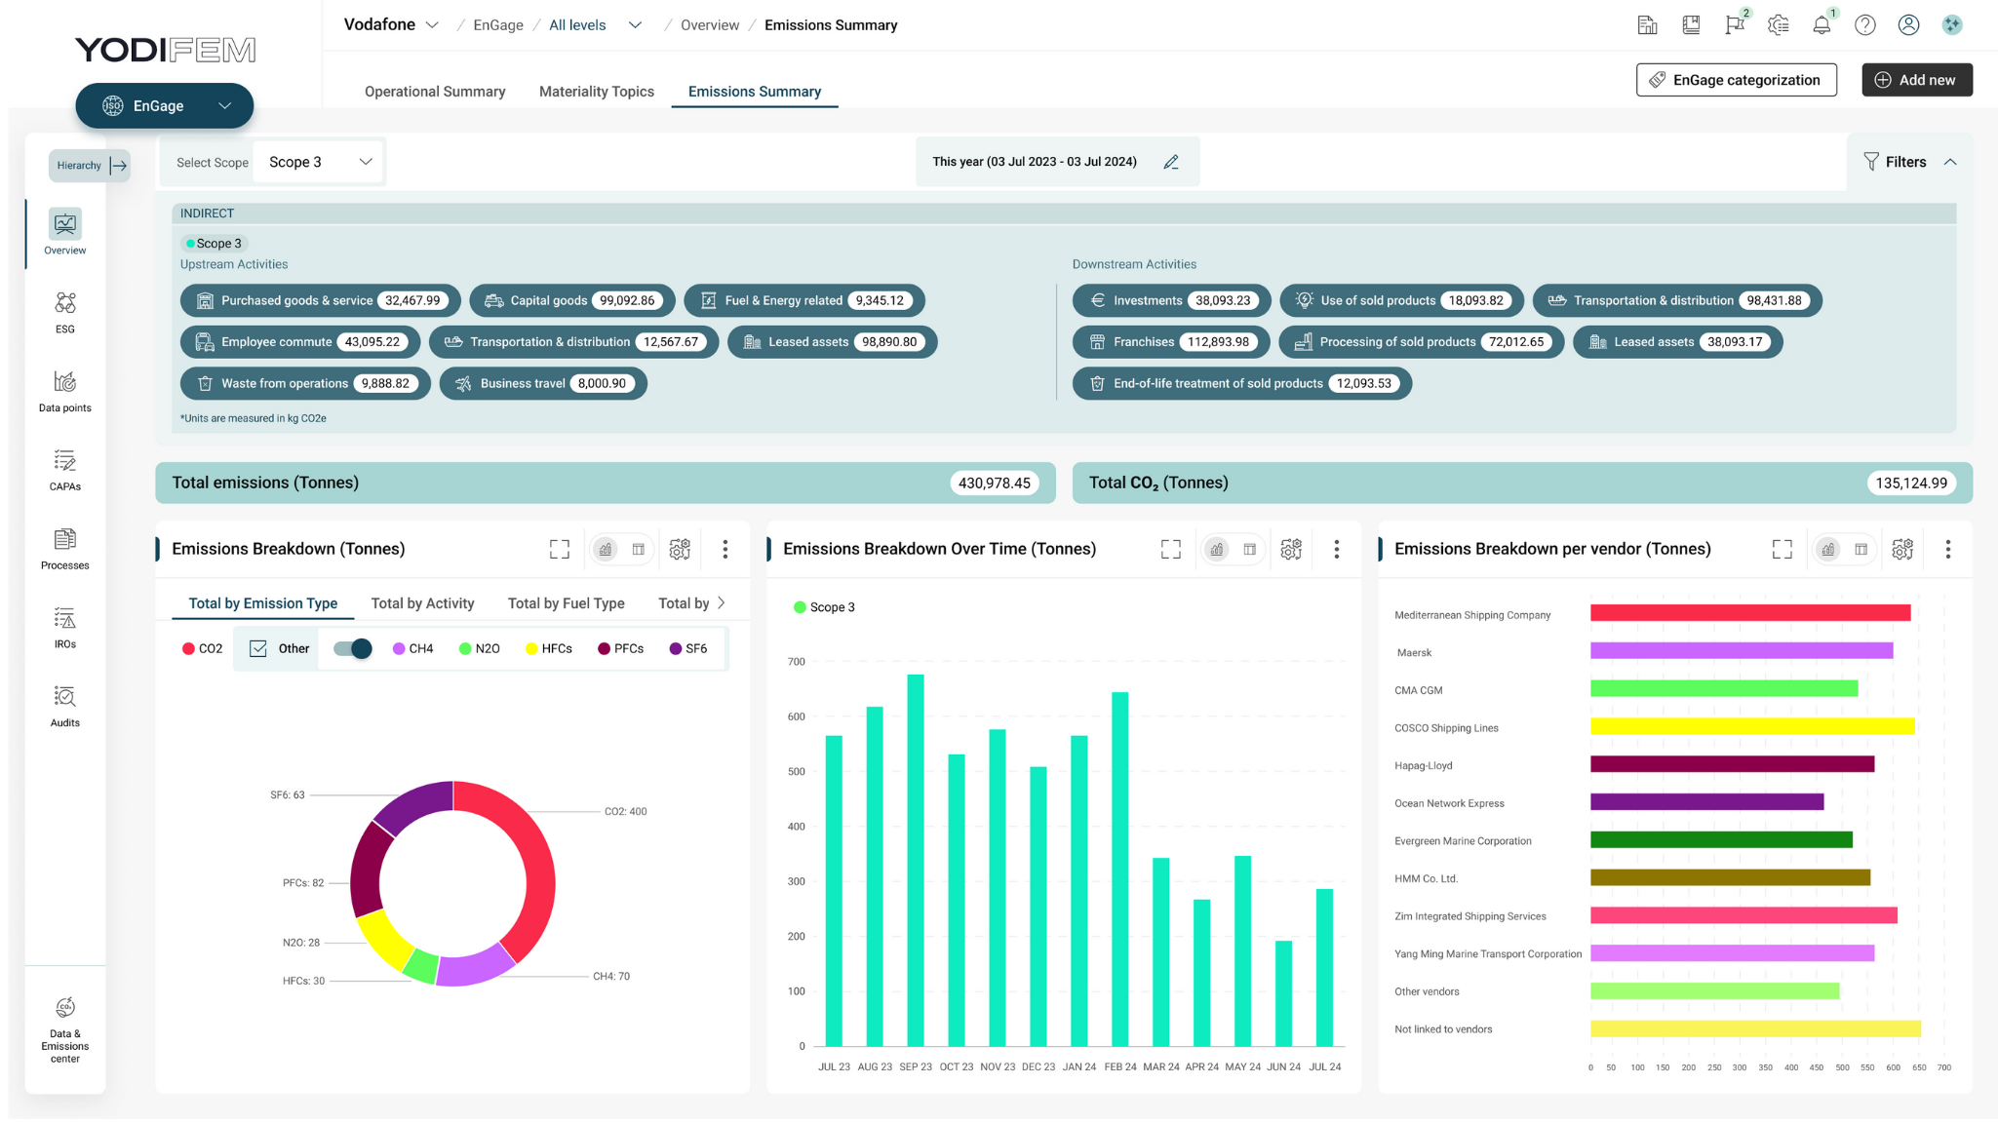
Task: Check the Other checkbox in legend
Action: tap(258, 648)
